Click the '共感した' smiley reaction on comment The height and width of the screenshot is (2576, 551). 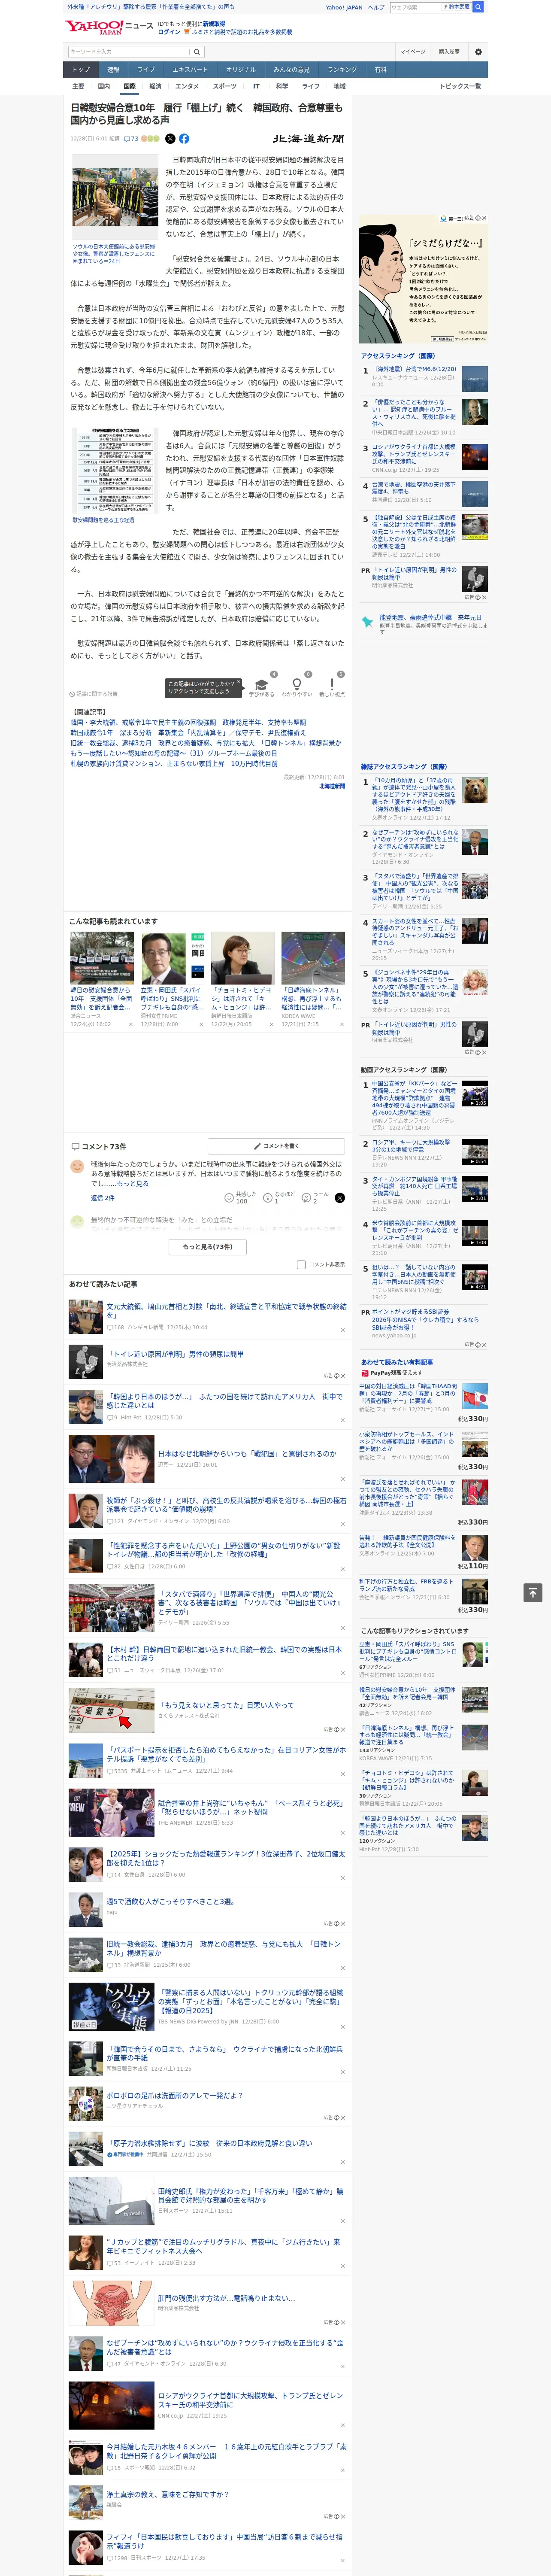pyautogui.click(x=241, y=1197)
